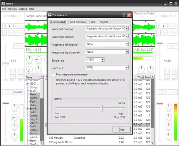
Task: Click the Channel 2 GAIN knob
Action: click(169, 107)
